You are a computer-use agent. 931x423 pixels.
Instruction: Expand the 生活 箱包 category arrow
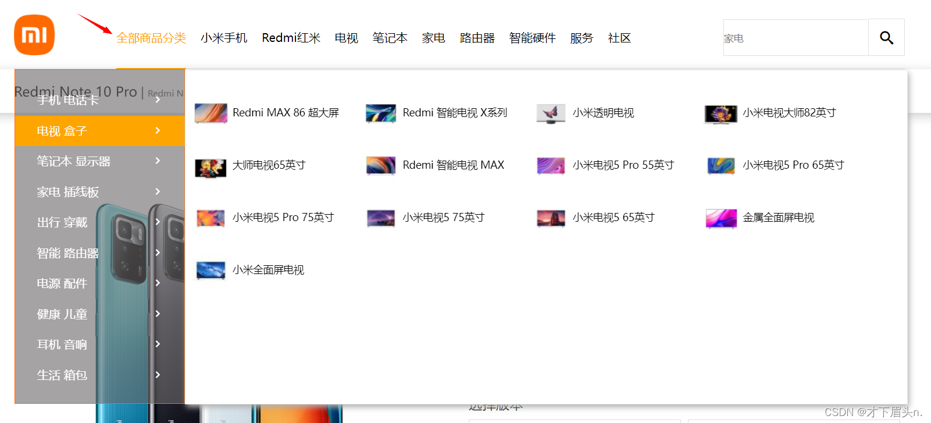pyautogui.click(x=158, y=375)
